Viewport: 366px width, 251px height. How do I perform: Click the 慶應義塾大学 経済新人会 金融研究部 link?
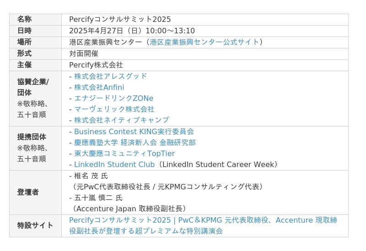135,142
